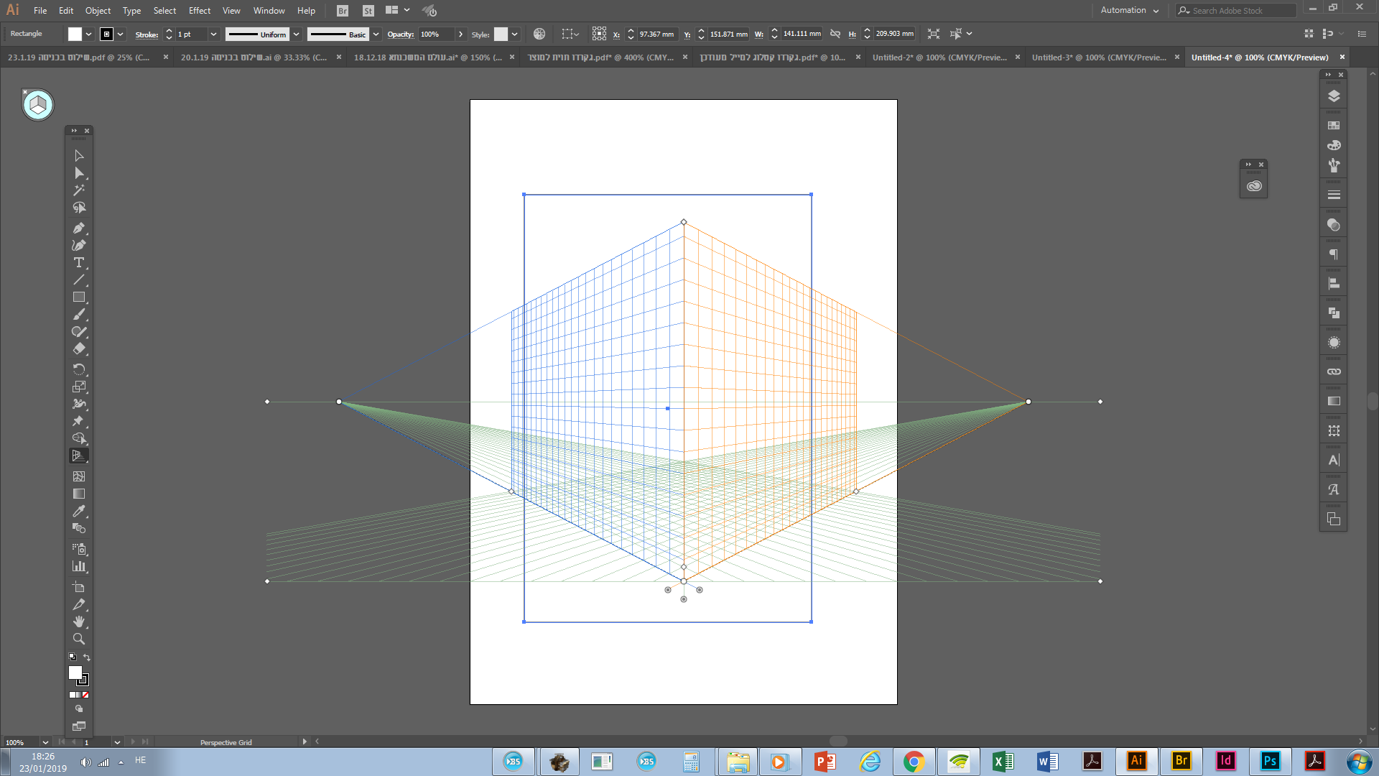The width and height of the screenshot is (1379, 776).
Task: Select the Rectangle tool
Action: (79, 297)
